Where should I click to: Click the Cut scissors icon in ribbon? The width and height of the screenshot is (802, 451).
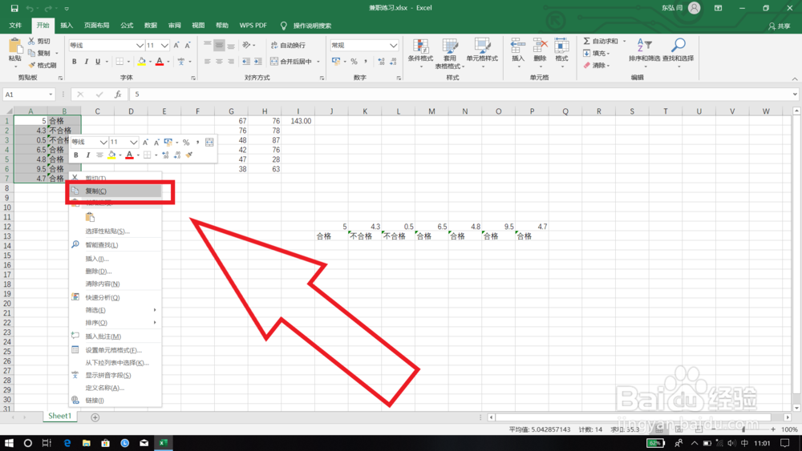click(32, 41)
